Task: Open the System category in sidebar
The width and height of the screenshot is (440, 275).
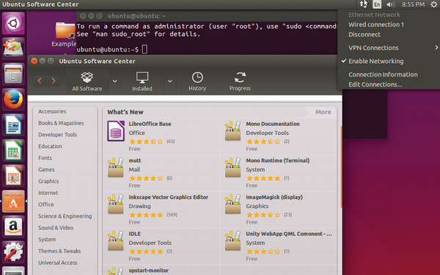Action: click(x=47, y=239)
